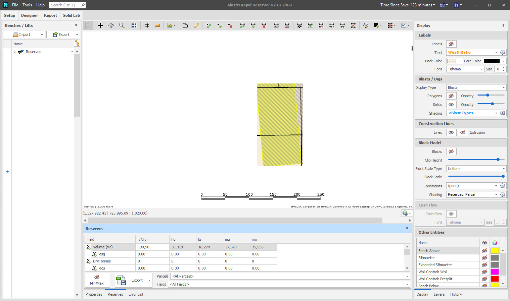This screenshot has width=510, height=301.
Task: Click the search box in title bar
Action: point(65,5)
